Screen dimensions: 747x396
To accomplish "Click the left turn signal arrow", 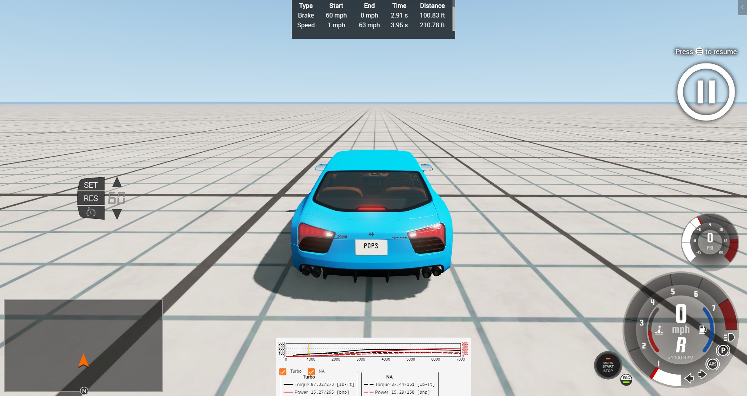I will click(689, 378).
